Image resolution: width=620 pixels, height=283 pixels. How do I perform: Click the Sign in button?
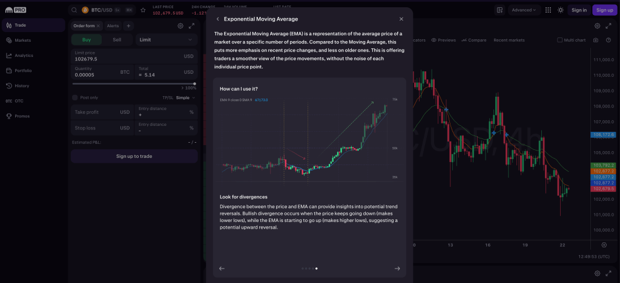coord(579,10)
